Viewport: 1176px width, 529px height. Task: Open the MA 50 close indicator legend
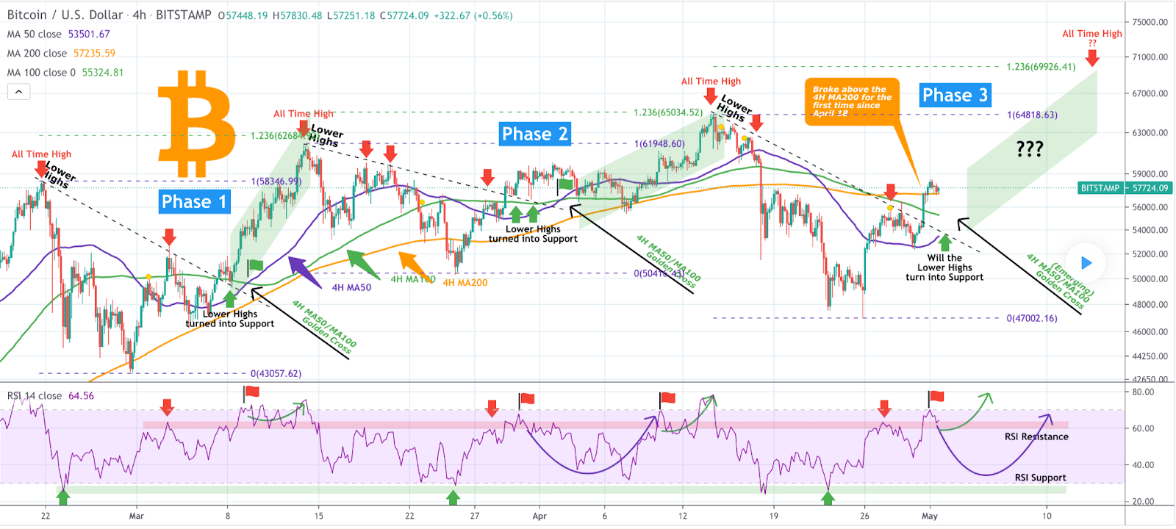(59, 34)
